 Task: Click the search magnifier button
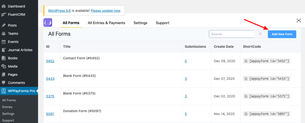[x=260, y=34]
